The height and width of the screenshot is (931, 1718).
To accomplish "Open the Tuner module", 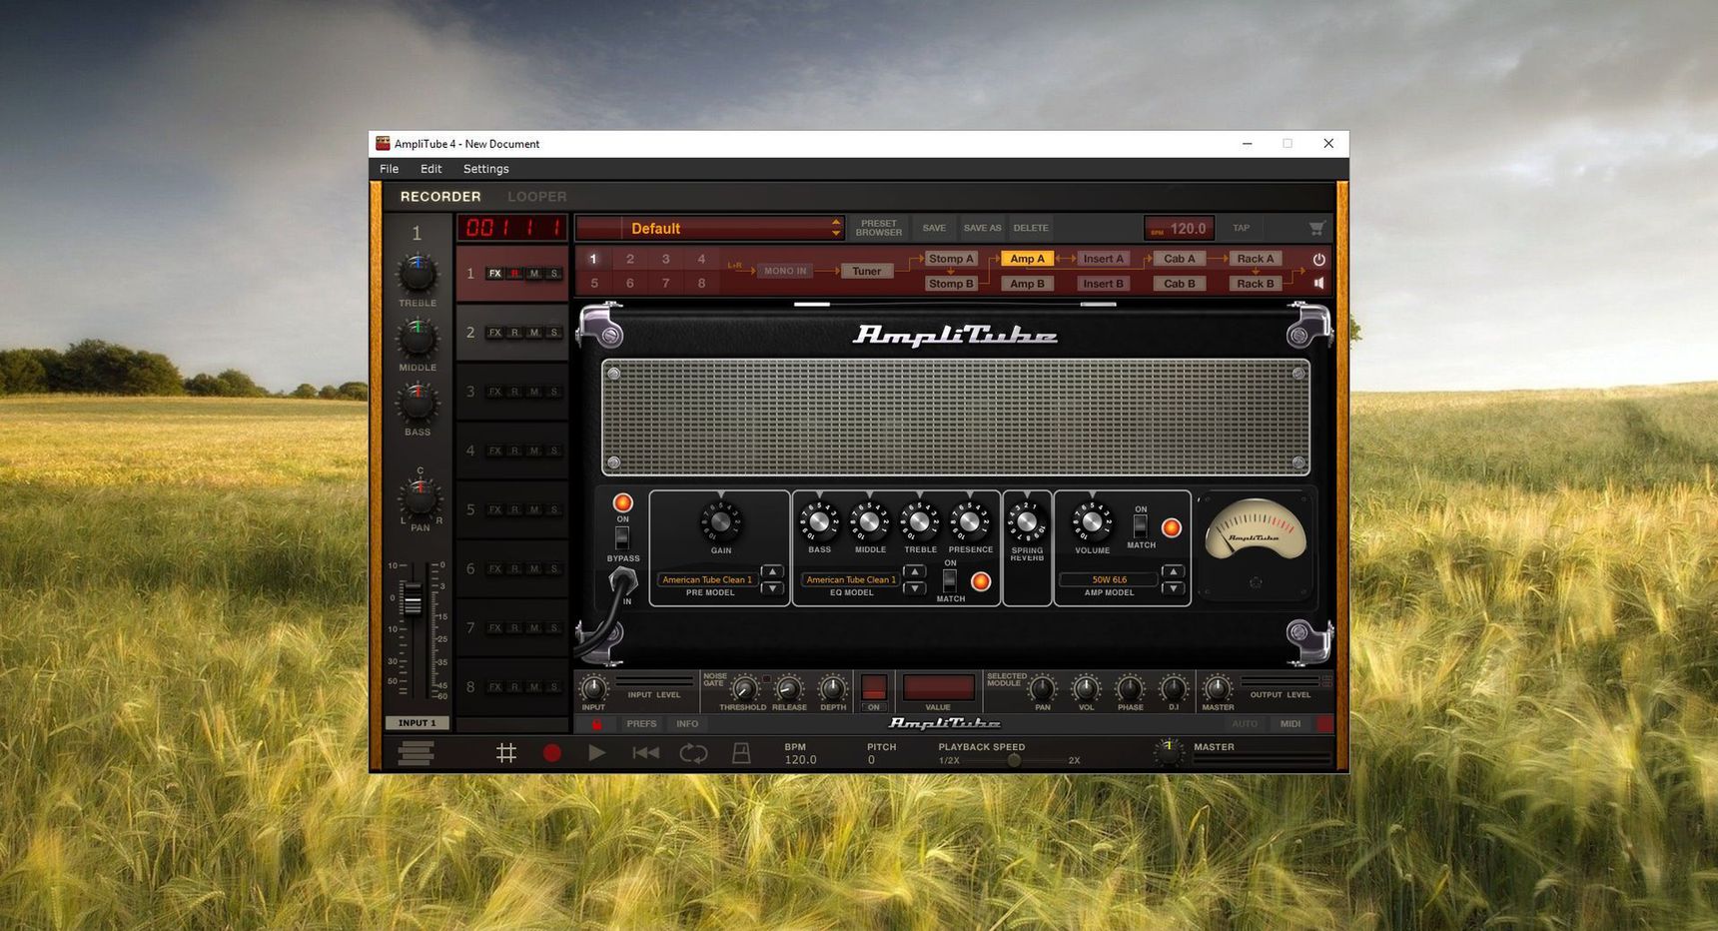I will pyautogui.click(x=867, y=271).
